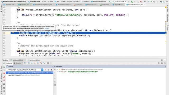Open the Favorites tool window sidebar tab
Screen dimensions: 169x95
coord(1,89)
